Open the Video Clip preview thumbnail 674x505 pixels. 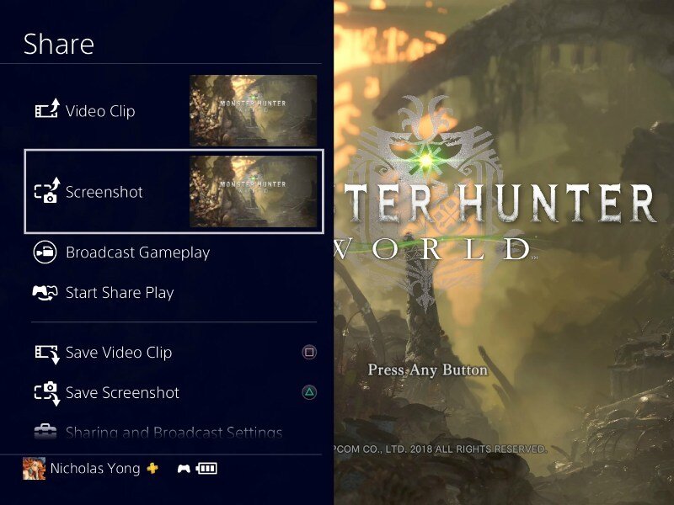point(254,110)
